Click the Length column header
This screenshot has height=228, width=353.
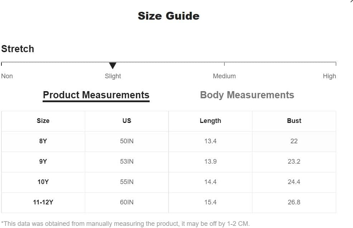click(x=210, y=121)
